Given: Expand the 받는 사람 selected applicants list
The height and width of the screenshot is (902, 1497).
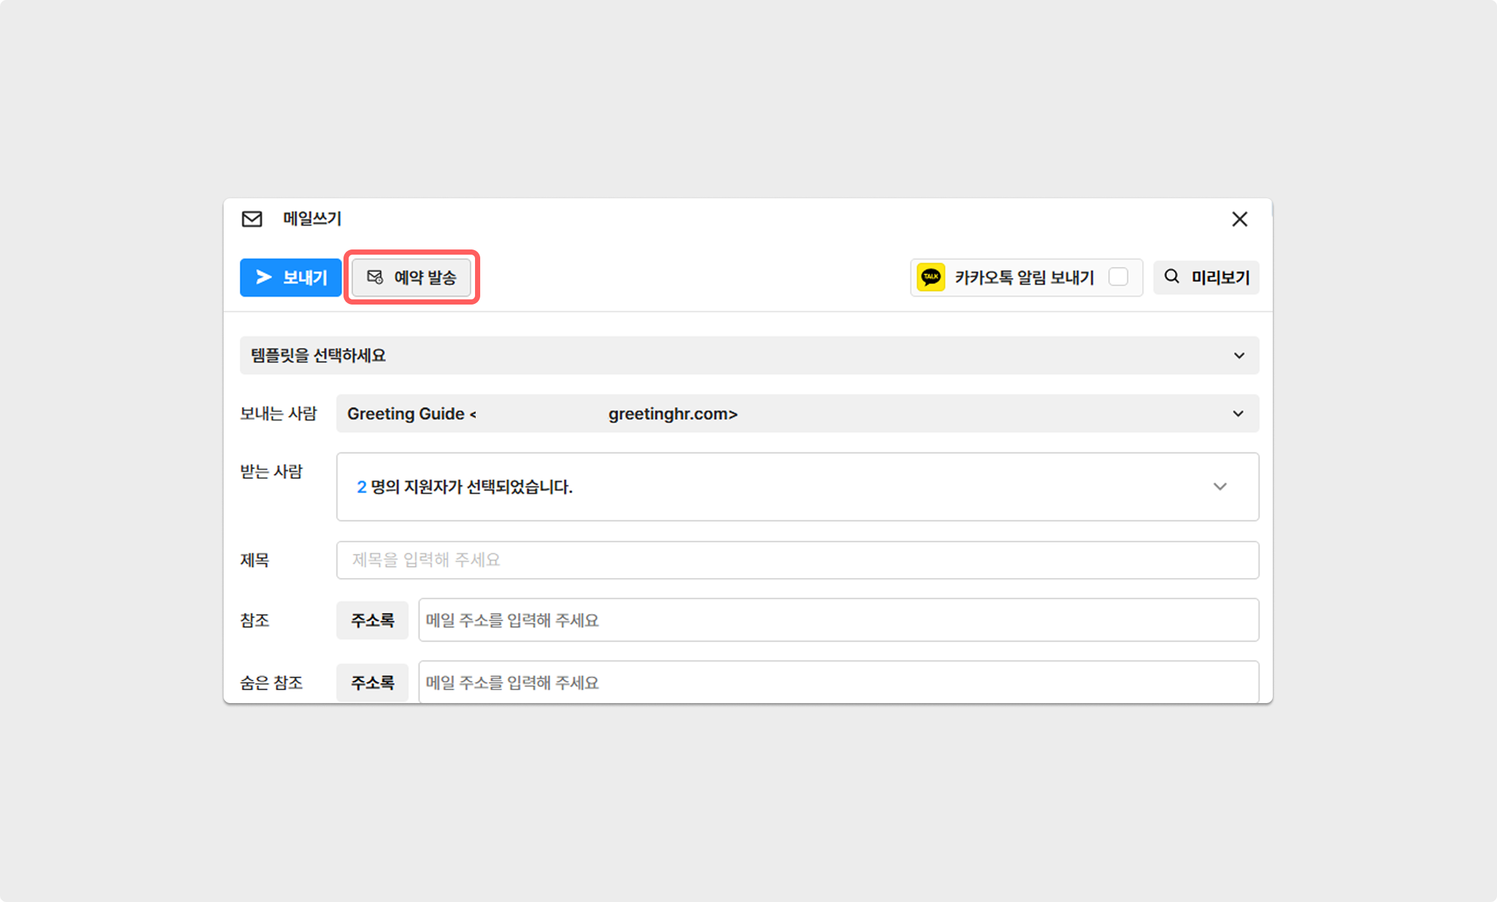Looking at the screenshot, I should point(1220,487).
